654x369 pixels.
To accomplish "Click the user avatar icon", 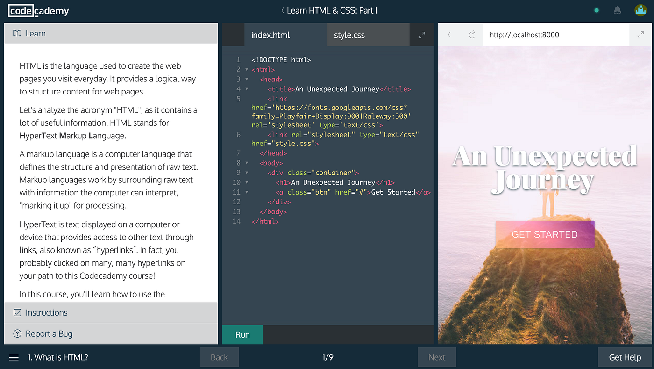I will pyautogui.click(x=640, y=10).
